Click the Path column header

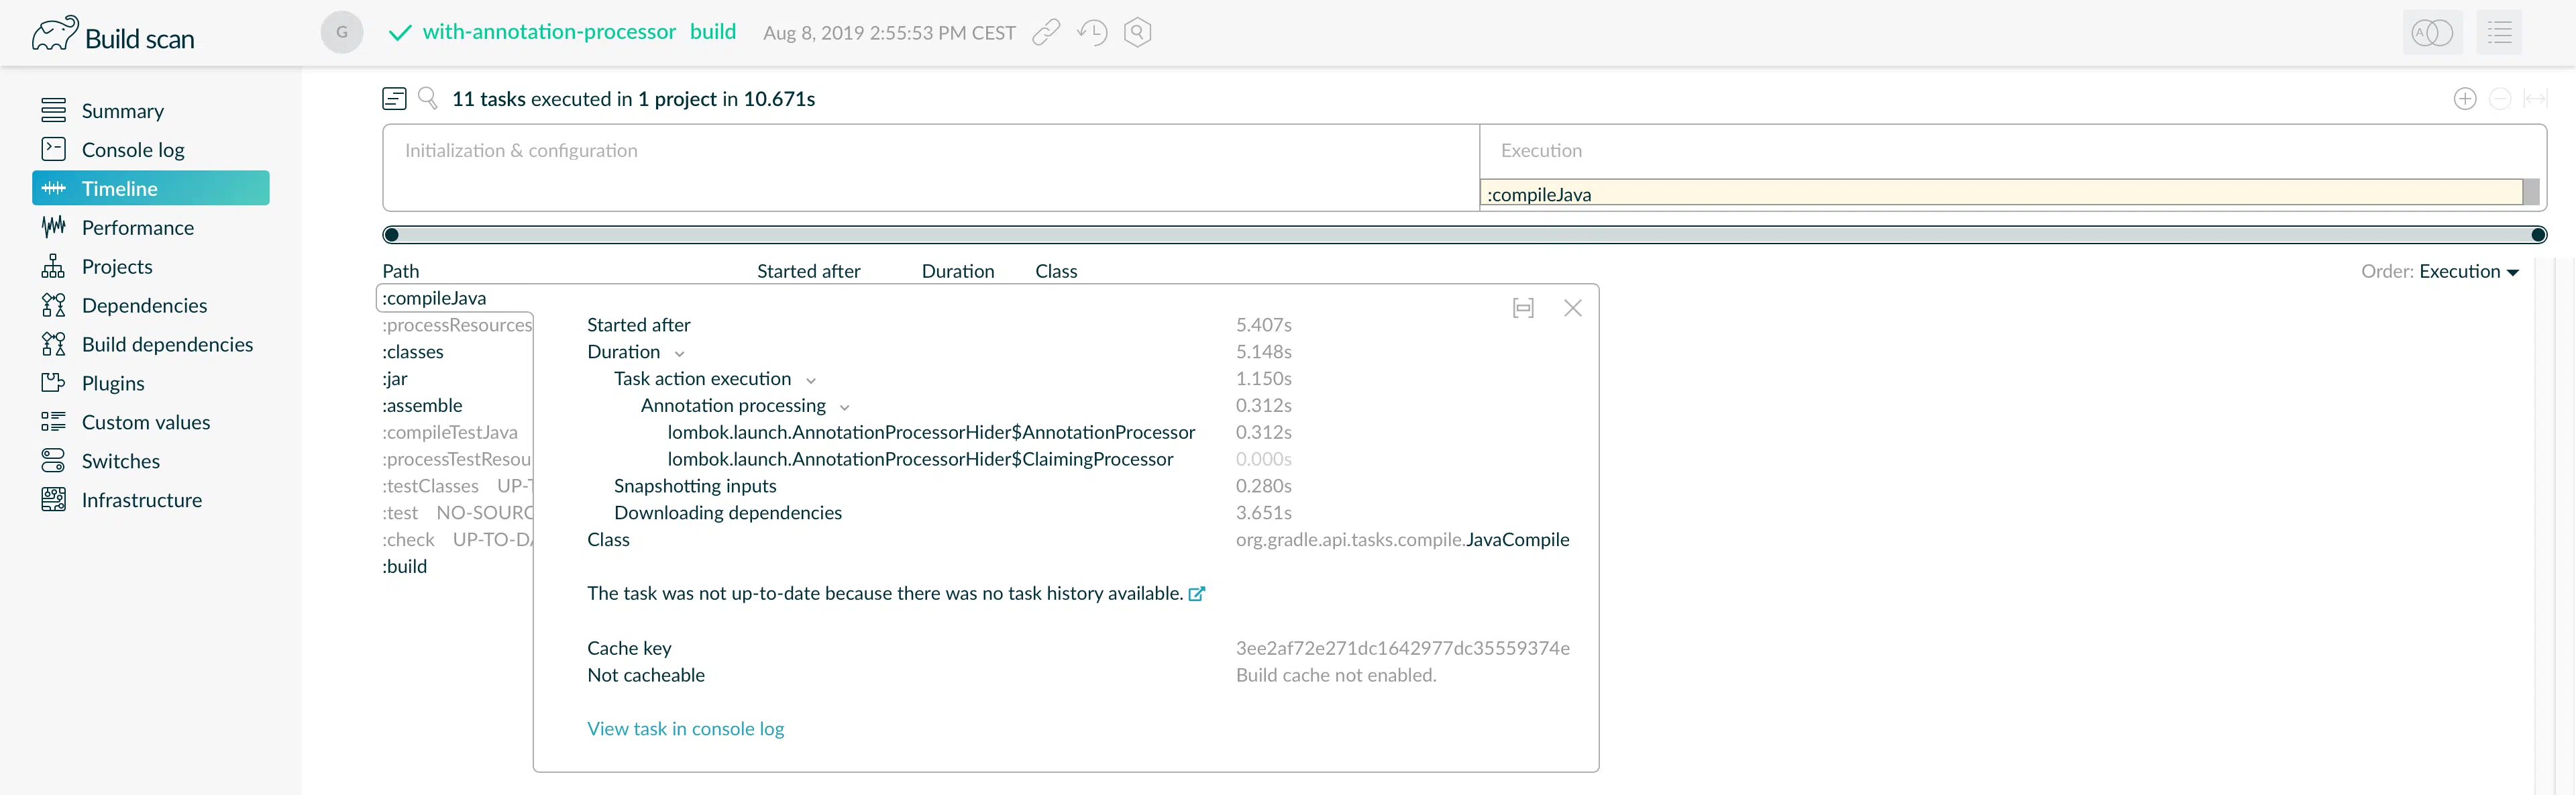pyautogui.click(x=401, y=271)
